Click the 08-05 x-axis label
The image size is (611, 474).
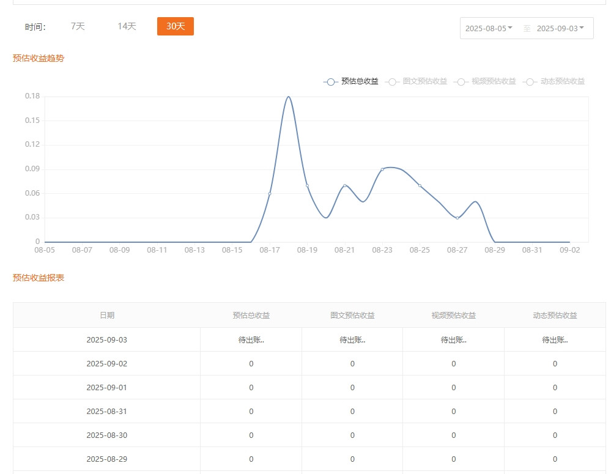[x=45, y=250]
